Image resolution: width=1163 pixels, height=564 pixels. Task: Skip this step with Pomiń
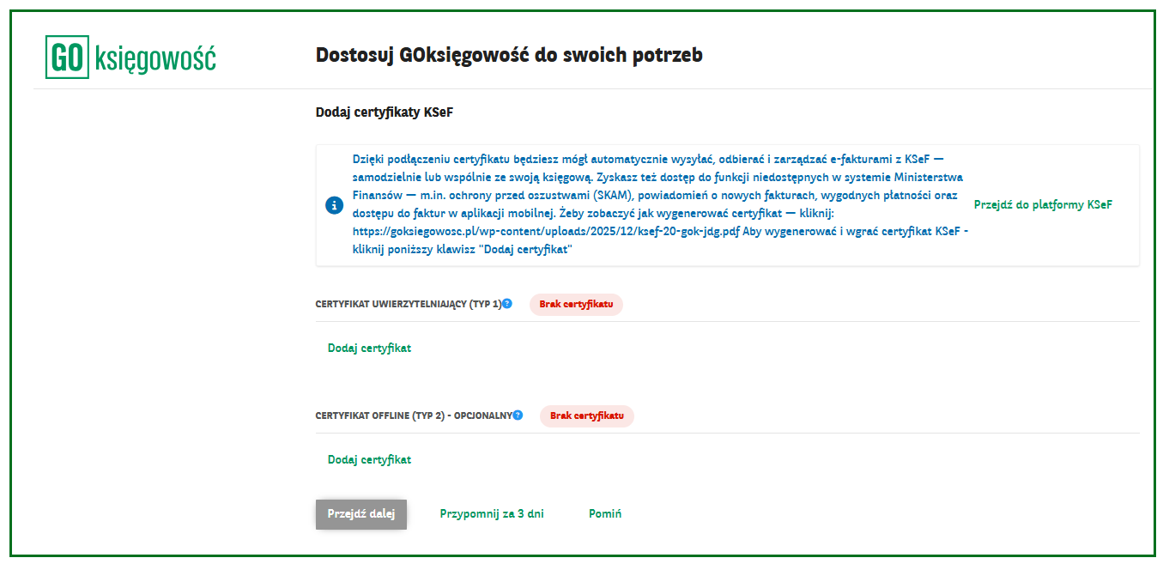(x=605, y=514)
